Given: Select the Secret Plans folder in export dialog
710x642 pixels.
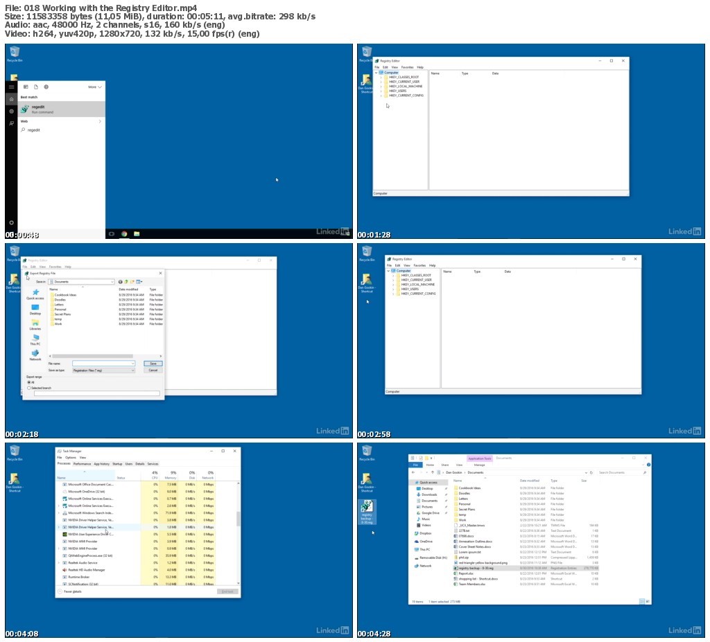Looking at the screenshot, I should click(62, 314).
